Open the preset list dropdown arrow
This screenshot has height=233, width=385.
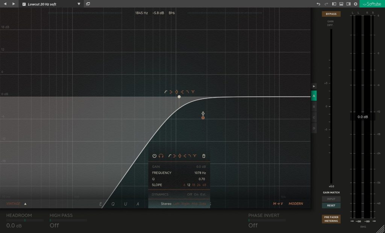pyautogui.click(x=79, y=4)
